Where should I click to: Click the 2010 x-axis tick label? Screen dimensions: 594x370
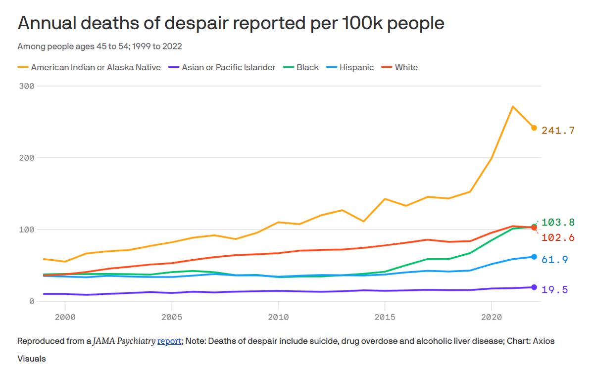coord(278,317)
